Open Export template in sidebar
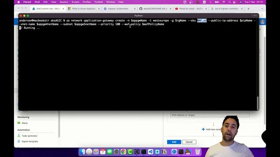 [30, 141]
